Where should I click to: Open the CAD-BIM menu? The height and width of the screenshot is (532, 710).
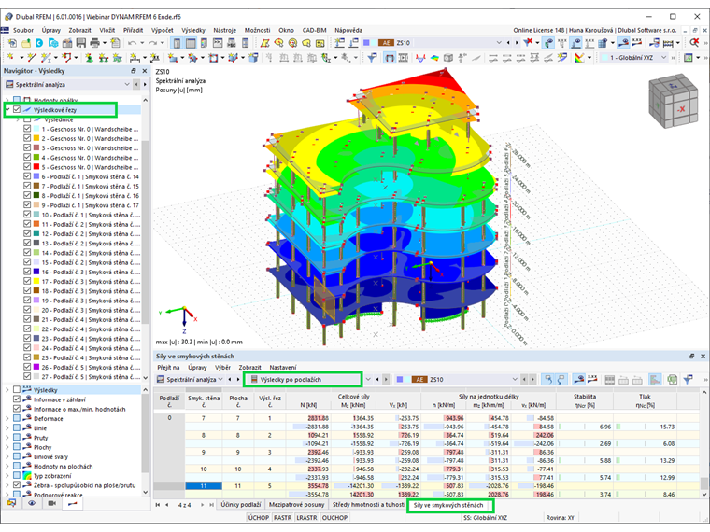314,30
